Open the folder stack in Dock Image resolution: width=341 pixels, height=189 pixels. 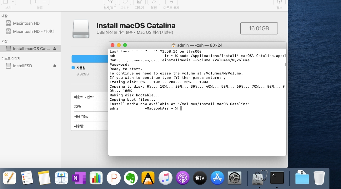(302, 177)
